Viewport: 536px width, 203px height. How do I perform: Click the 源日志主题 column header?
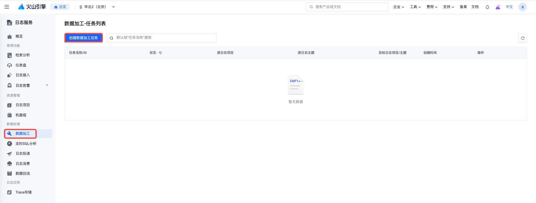(306, 53)
